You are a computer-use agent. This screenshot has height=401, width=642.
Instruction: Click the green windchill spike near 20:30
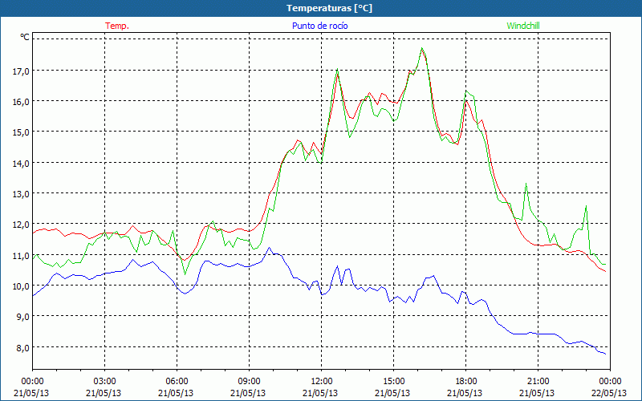click(x=526, y=184)
